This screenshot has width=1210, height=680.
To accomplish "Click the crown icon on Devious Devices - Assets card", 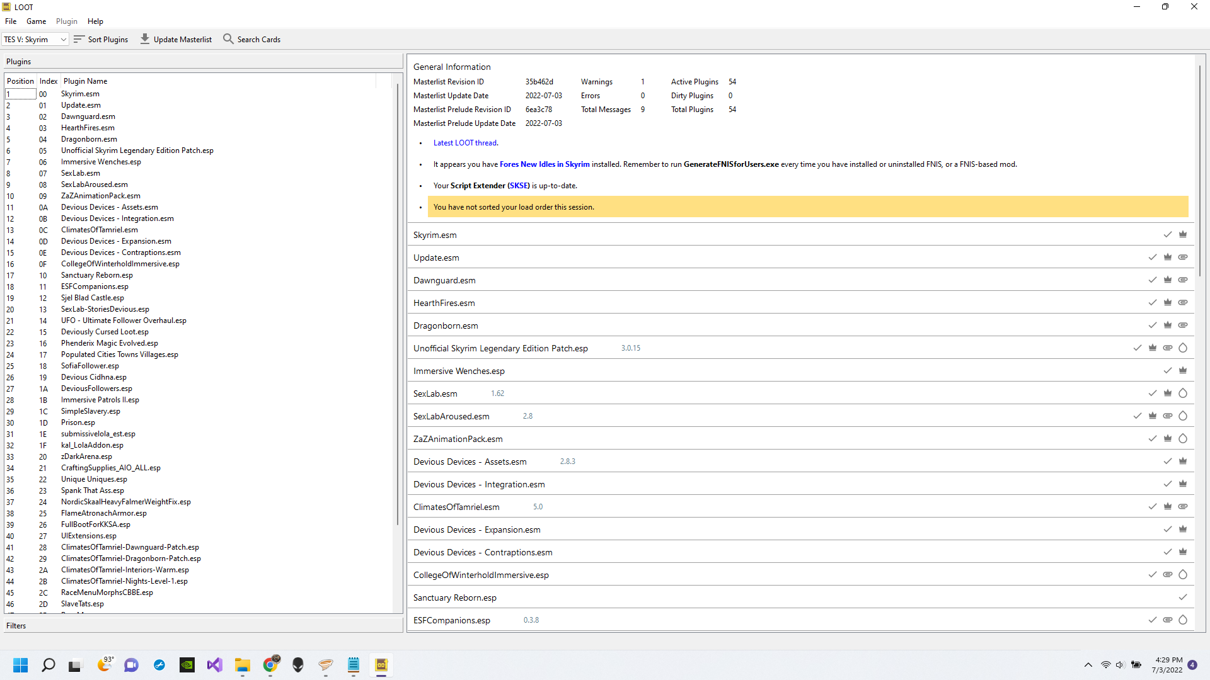I will click(x=1183, y=462).
